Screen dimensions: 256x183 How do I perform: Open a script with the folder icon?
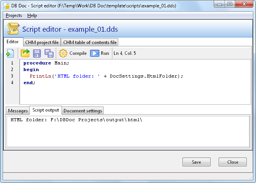coord(25,53)
